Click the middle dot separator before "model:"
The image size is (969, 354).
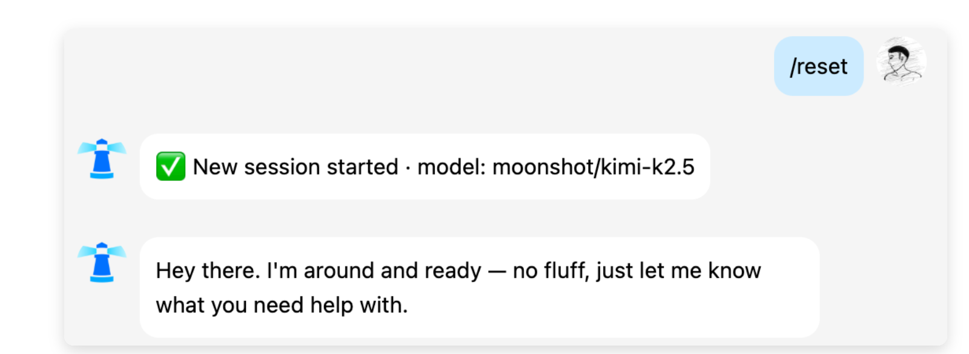(x=408, y=167)
